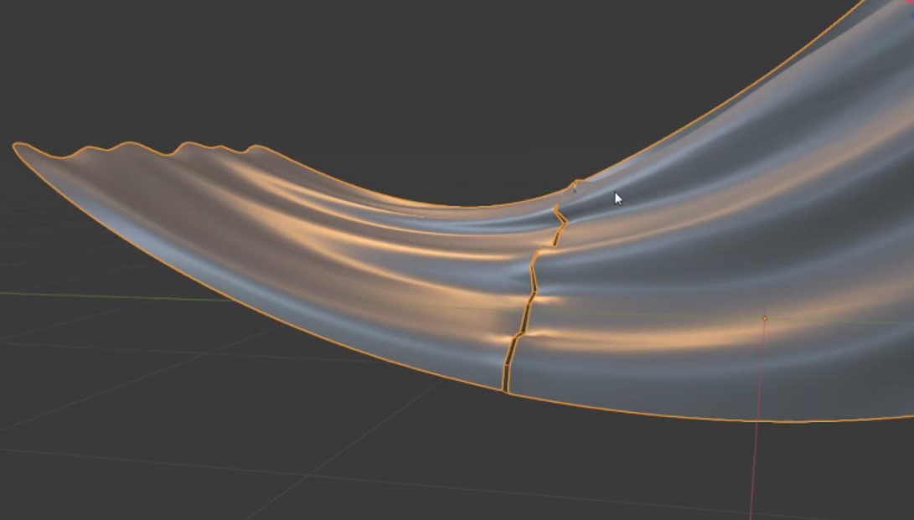This screenshot has height=520, width=914.
Task: Click the lower mesh outline where the red axis crosses
Action: tap(758, 420)
